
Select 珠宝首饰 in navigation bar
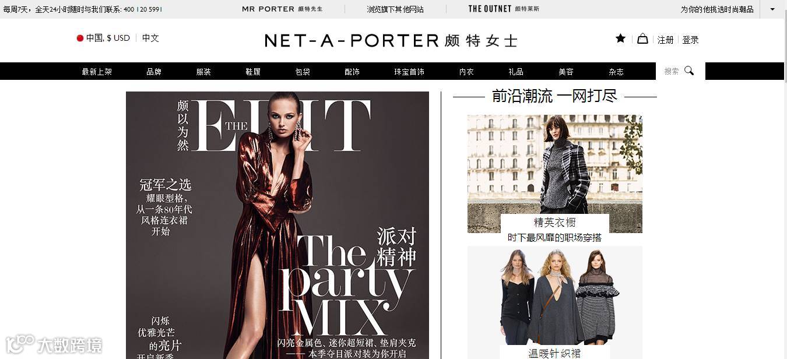[409, 72]
